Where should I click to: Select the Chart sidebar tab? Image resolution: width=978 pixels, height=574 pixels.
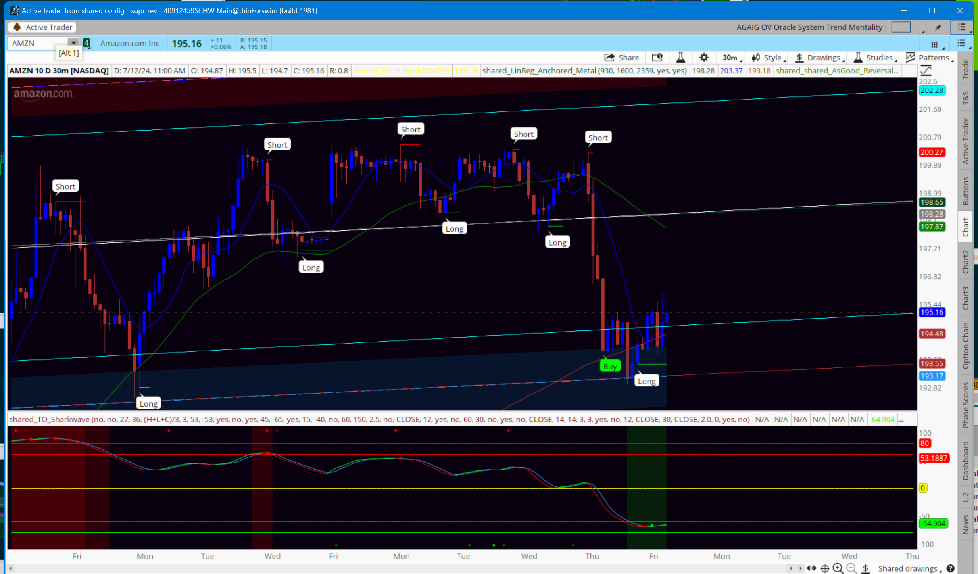pos(966,227)
